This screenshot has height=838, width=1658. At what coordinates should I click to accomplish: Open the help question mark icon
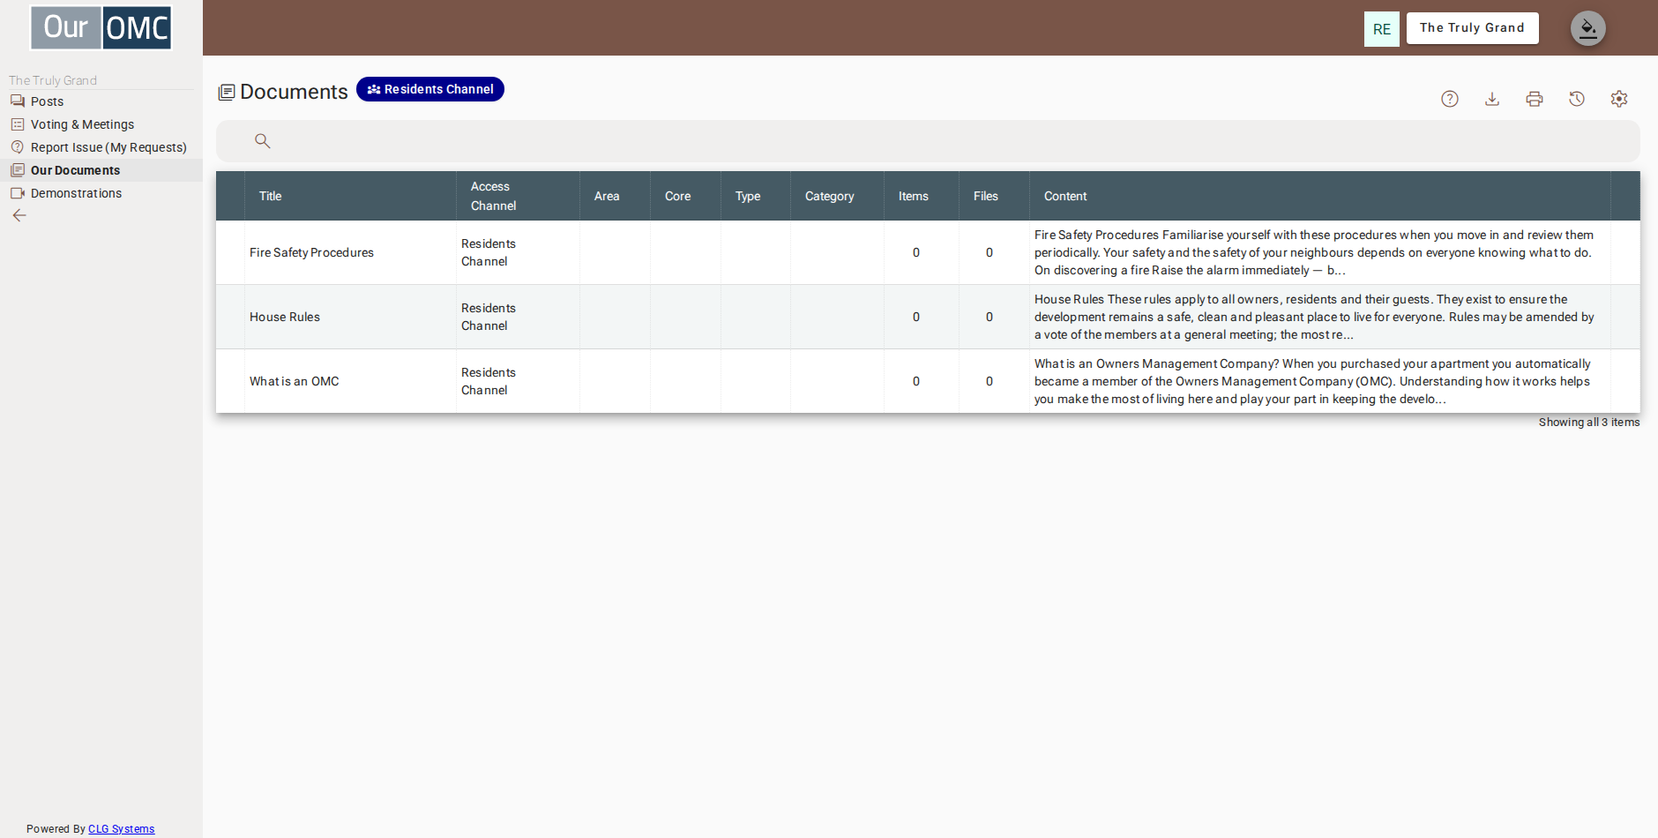tap(1450, 99)
